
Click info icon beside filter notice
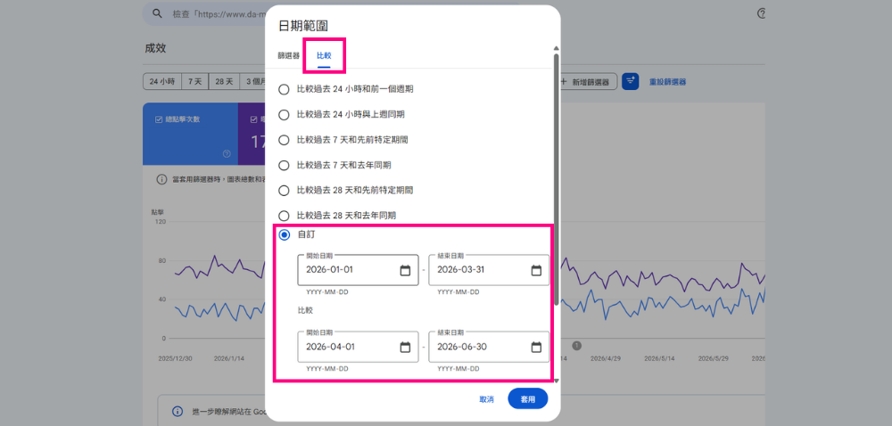tap(161, 179)
